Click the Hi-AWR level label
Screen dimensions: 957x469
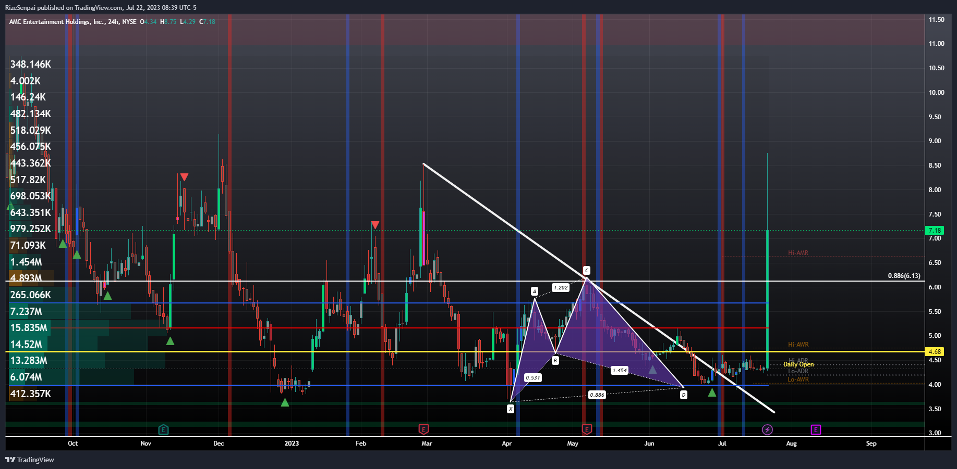pyautogui.click(x=798, y=345)
